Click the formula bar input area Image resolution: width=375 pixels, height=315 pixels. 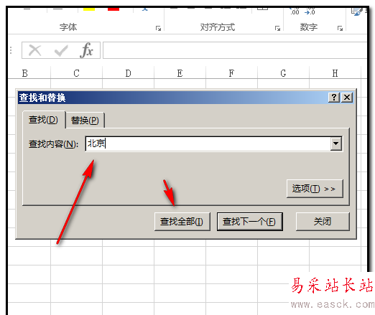(x=235, y=50)
